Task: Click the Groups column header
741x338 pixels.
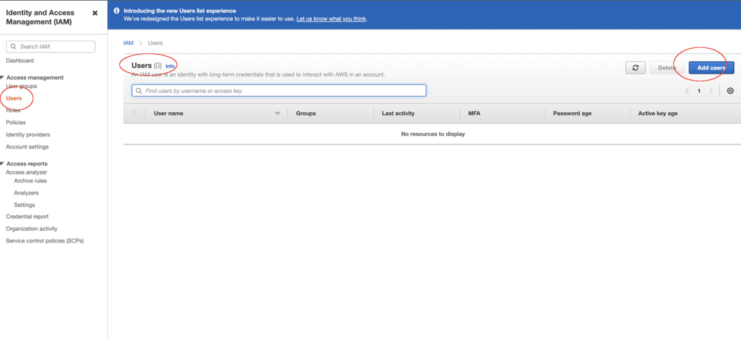Action: point(306,113)
